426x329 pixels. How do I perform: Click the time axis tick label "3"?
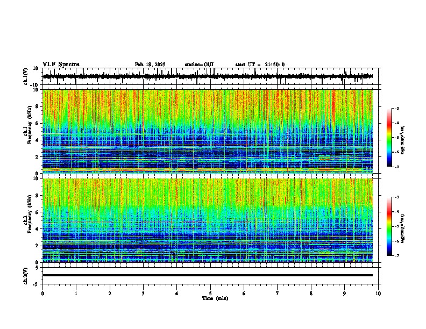(x=143, y=294)
